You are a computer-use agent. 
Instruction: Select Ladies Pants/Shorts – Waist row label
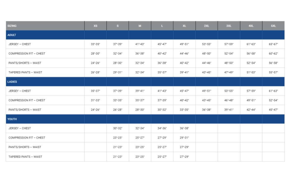[x=25, y=110]
